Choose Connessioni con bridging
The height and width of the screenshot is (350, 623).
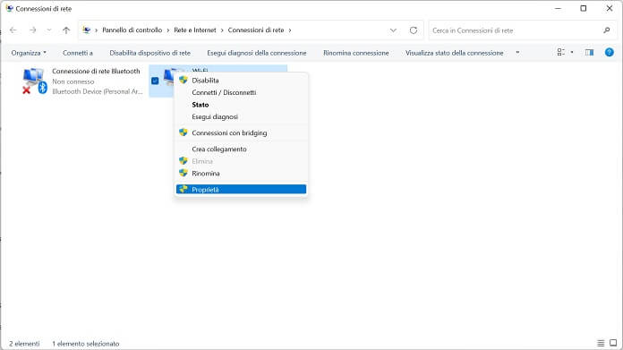point(241,133)
